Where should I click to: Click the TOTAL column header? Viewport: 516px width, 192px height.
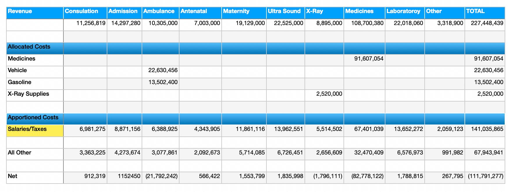[485, 13]
